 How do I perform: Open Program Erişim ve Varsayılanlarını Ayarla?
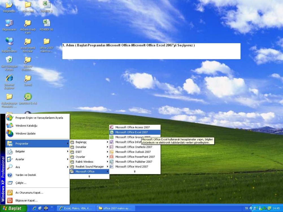[x=37, y=118]
